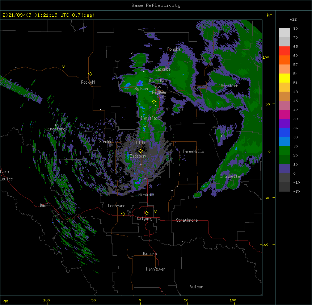Image resolution: width=312 pixels, height=305 pixels.
Task: Click the Stettler town label
Action: [x=229, y=86]
